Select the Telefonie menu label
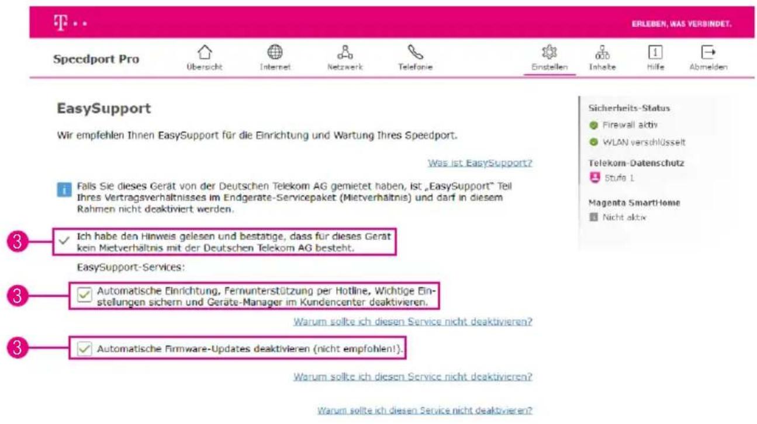757x424 pixels. [x=415, y=68]
